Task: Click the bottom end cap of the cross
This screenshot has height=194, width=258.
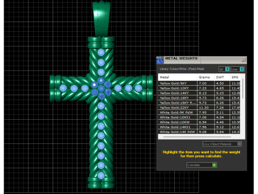Action: coord(101,183)
